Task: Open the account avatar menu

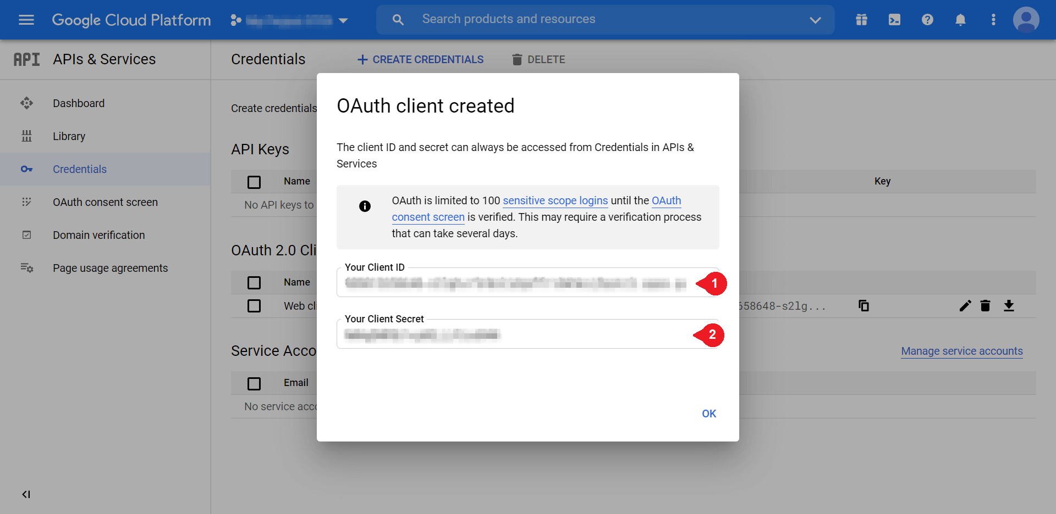Action: (x=1025, y=19)
